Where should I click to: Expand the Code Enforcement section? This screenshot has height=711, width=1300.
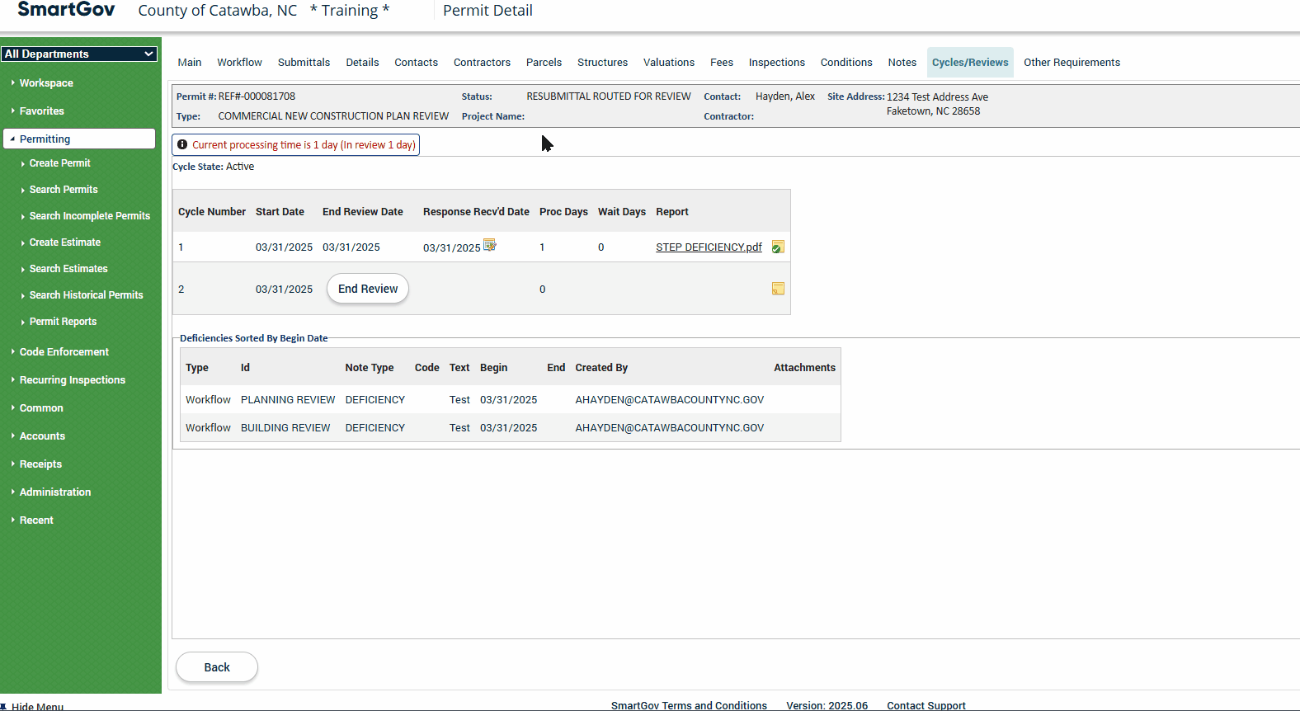(x=64, y=352)
